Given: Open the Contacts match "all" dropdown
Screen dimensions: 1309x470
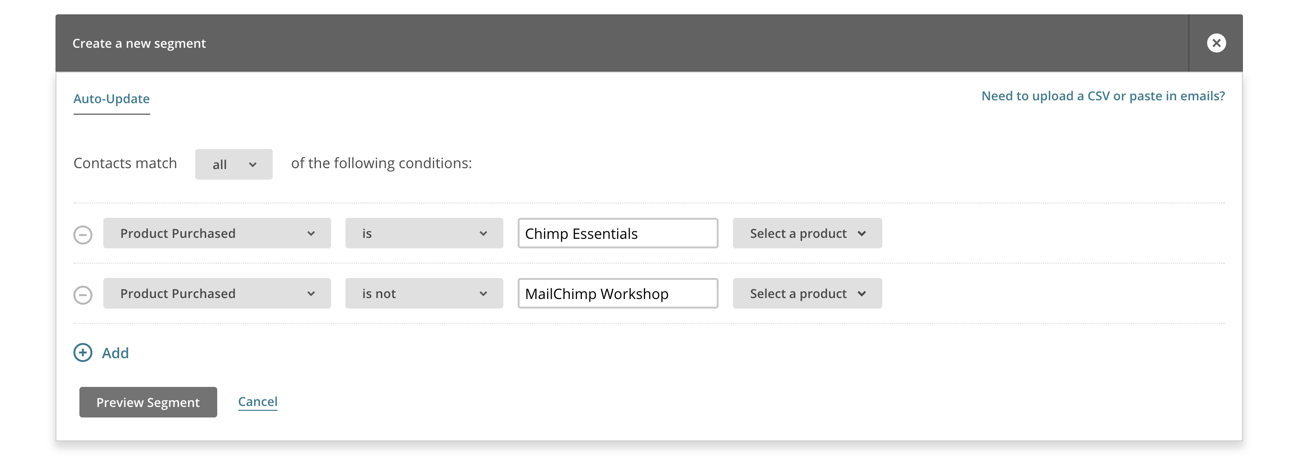Looking at the screenshot, I should [234, 164].
